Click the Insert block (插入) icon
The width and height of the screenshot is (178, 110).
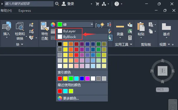(7, 26)
